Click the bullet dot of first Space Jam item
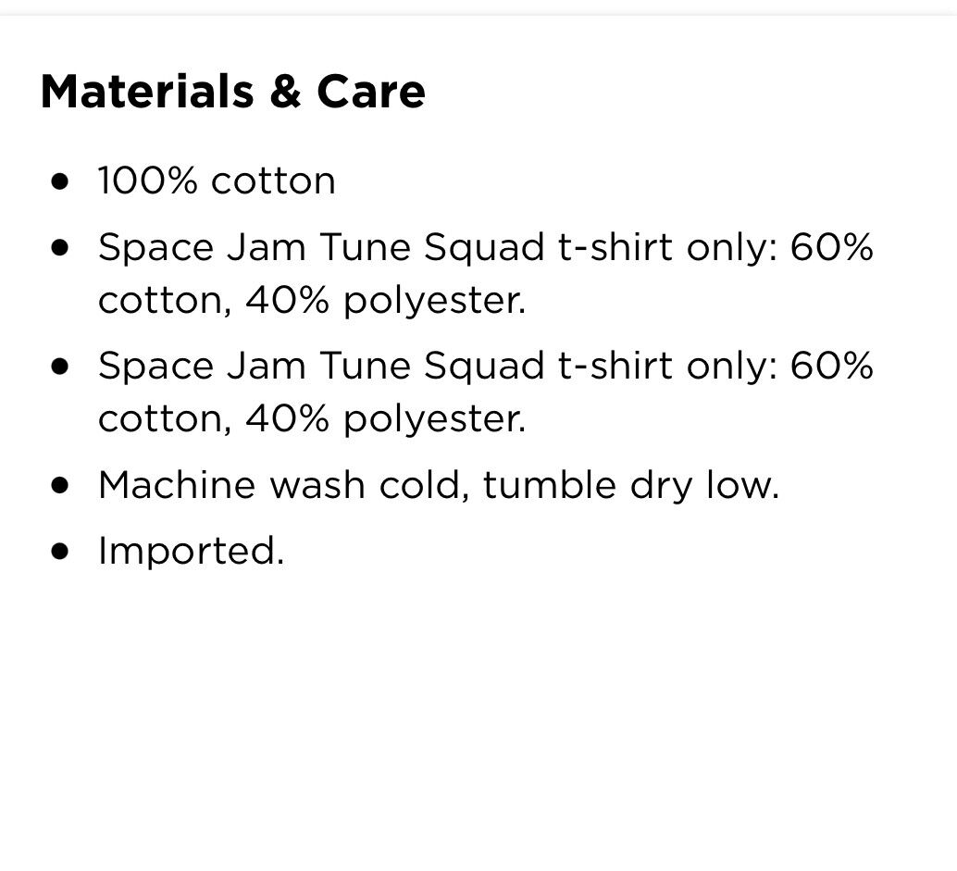Viewport: 957px width, 871px height. (60, 248)
